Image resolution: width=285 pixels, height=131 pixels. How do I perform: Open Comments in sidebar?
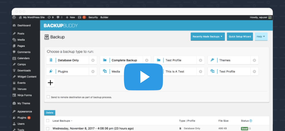(24, 52)
